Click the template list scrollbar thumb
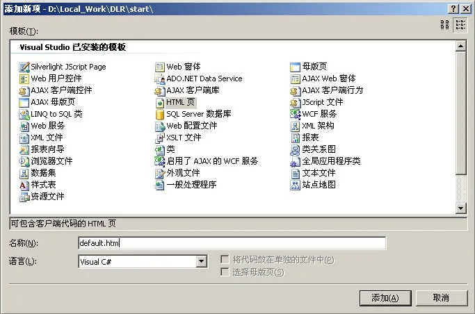Viewport: 475px width, 314px height. click(461, 113)
